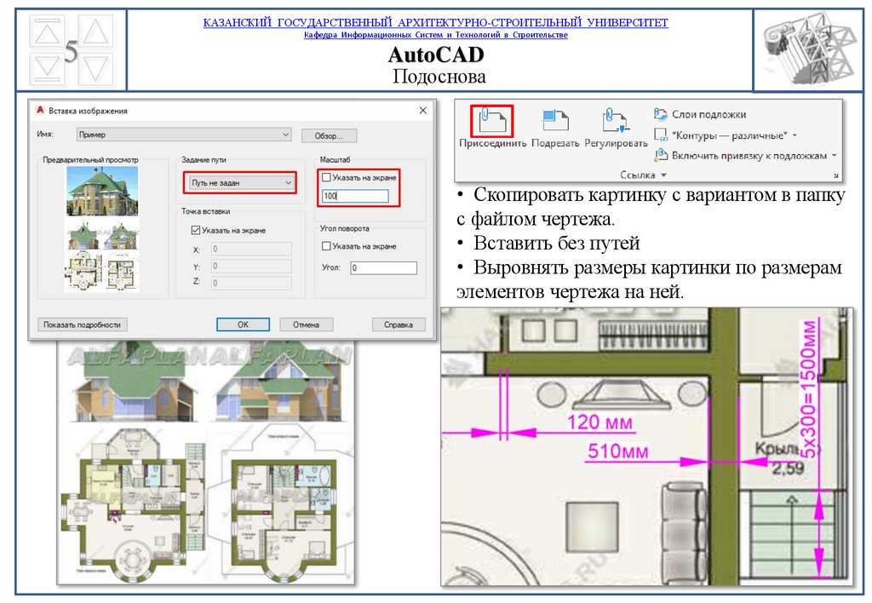Open the Кафедра Информационных Систем link
The height and width of the screenshot is (603, 872).
tap(436, 35)
